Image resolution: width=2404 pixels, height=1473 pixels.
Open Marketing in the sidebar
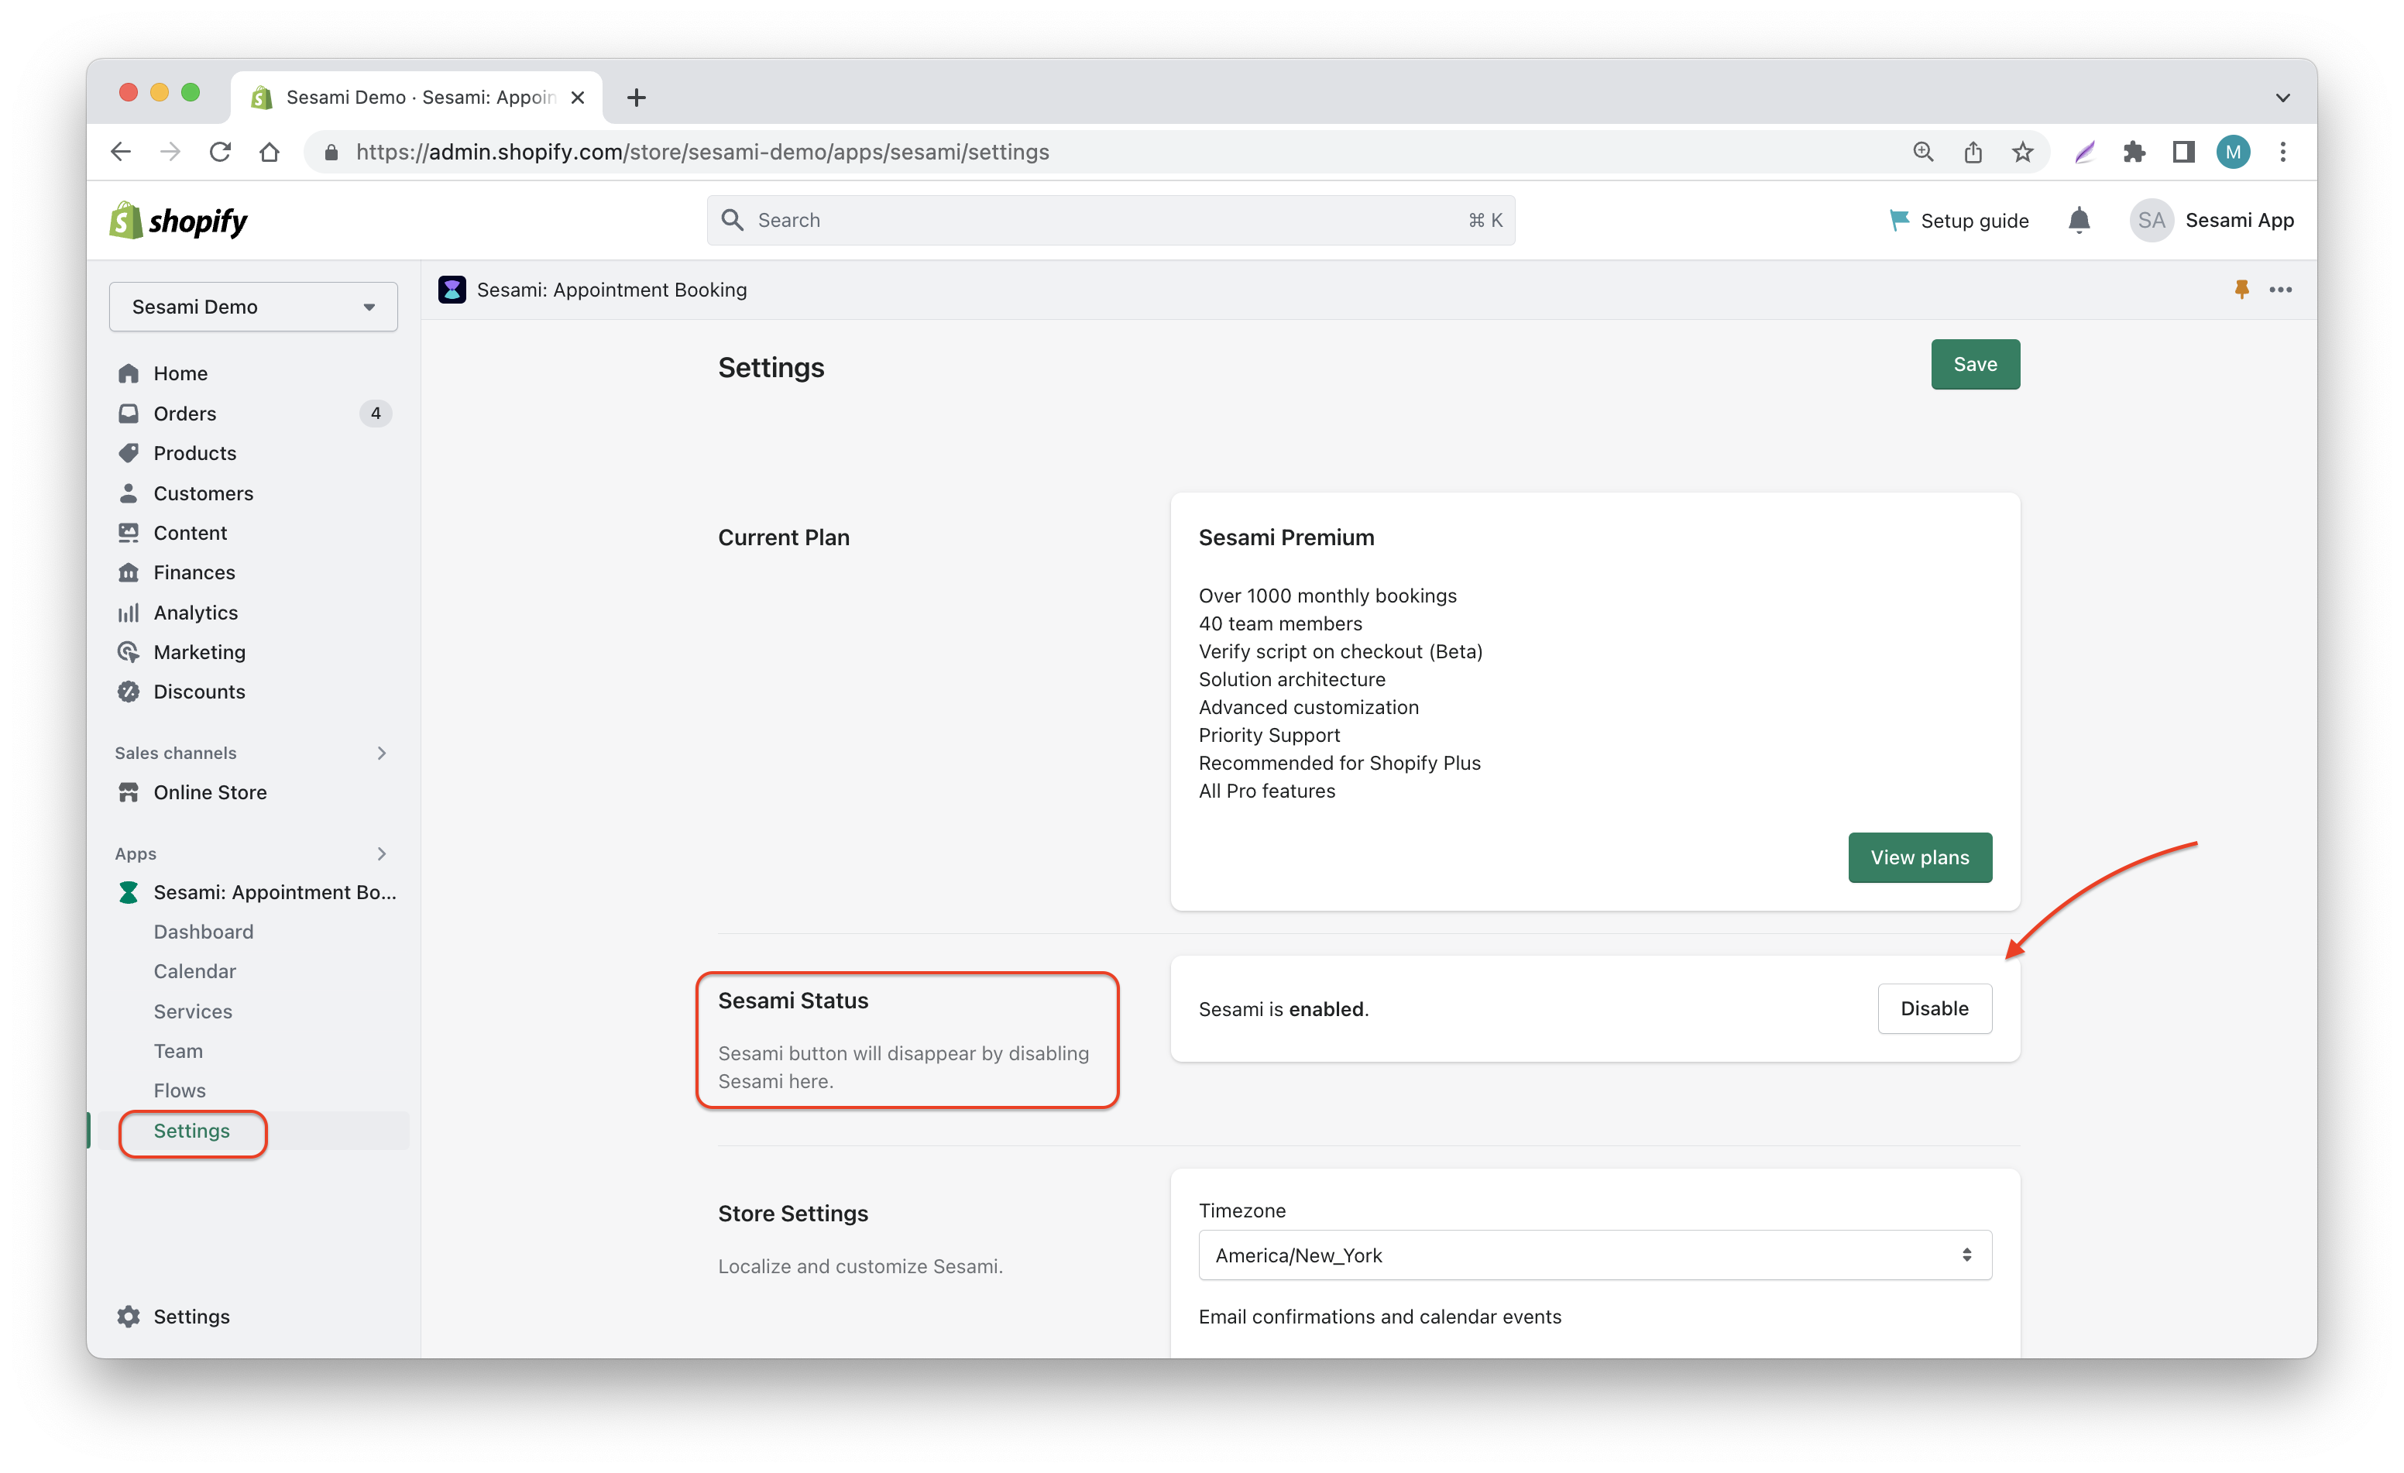pos(199,651)
